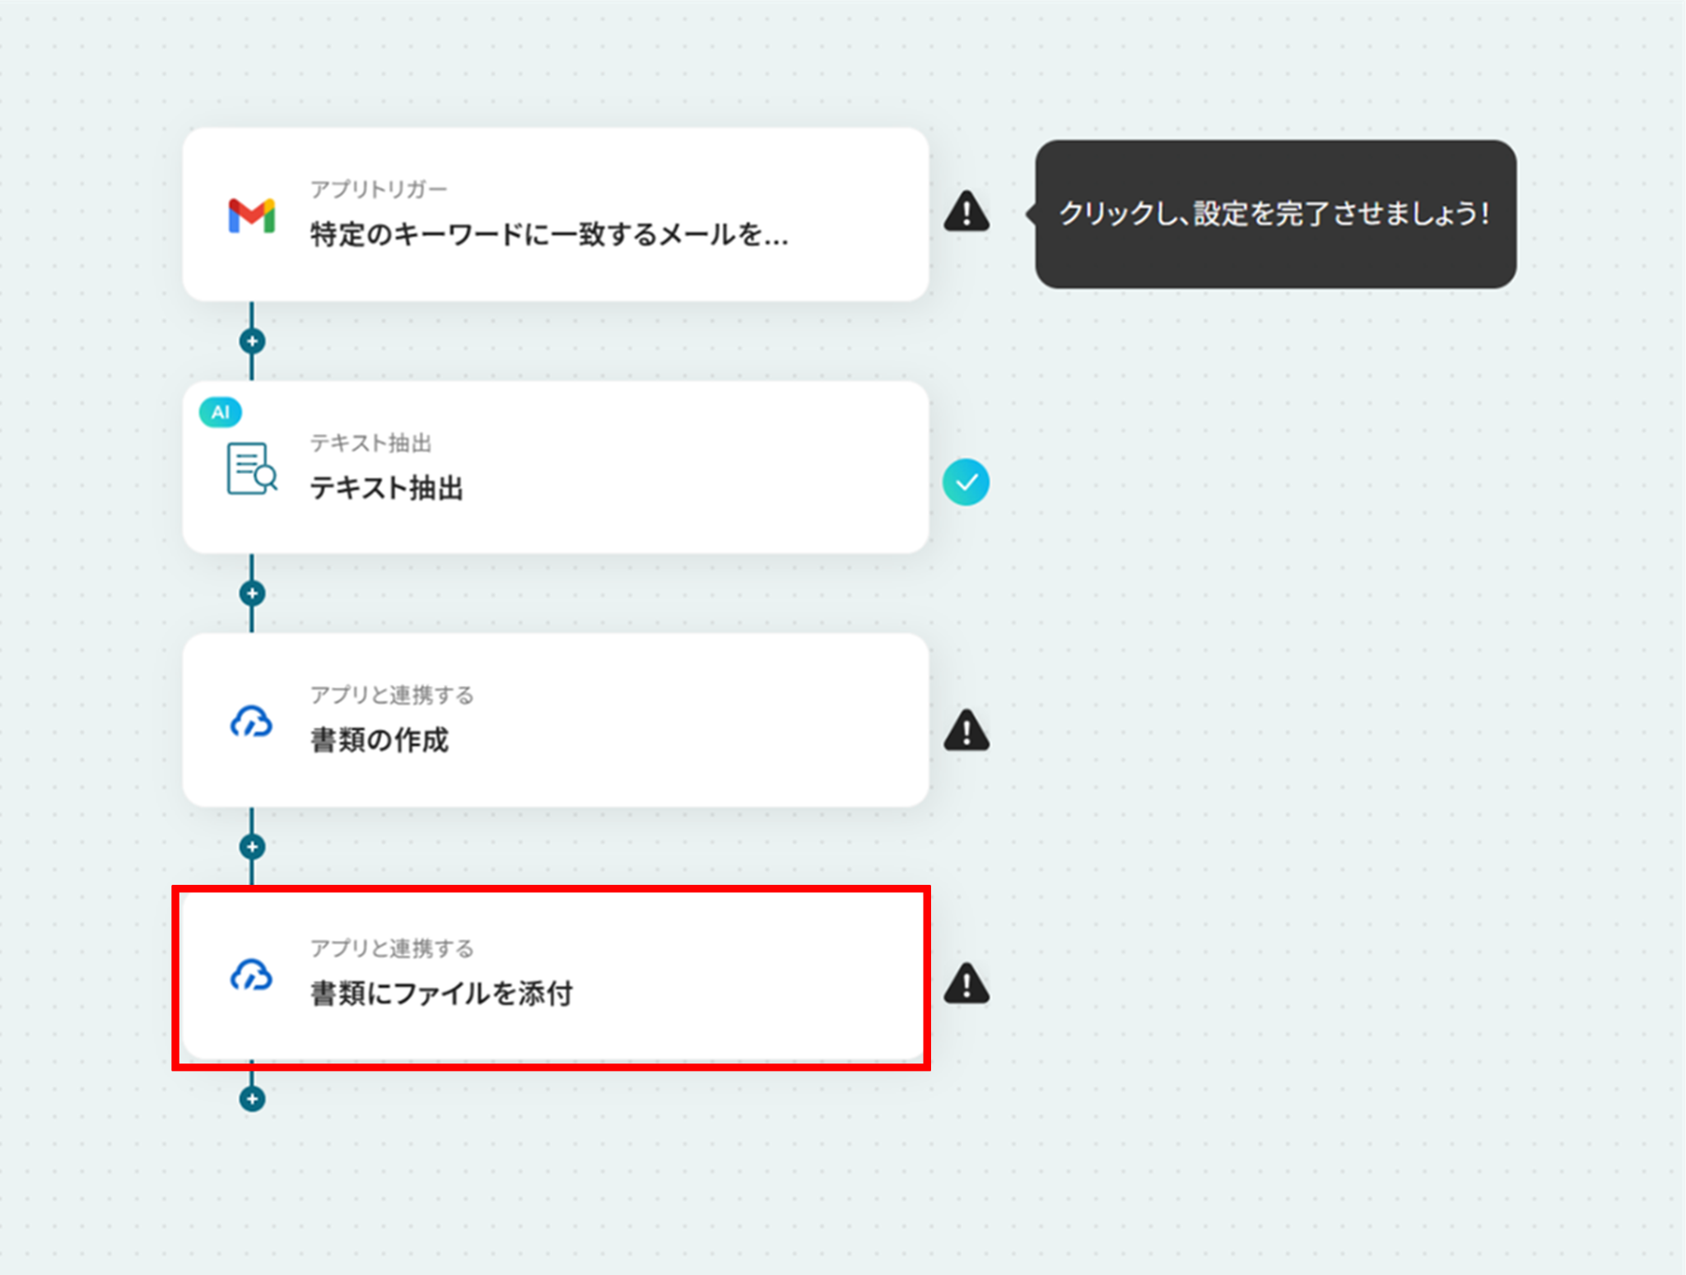
Task: Click the アプリと連携する label in the bottom card
Action: pyautogui.click(x=392, y=948)
